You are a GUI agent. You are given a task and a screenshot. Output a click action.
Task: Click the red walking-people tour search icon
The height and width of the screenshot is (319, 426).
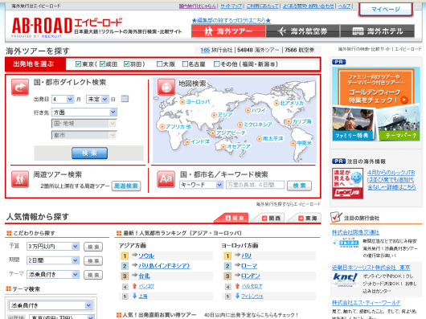tap(20, 179)
